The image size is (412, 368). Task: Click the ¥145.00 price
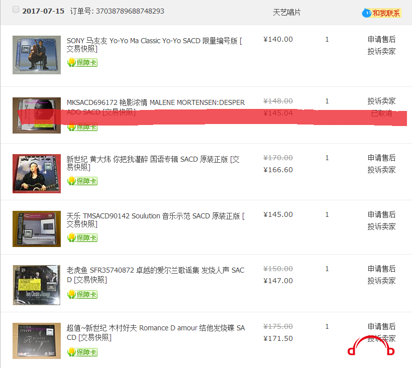coord(278,214)
